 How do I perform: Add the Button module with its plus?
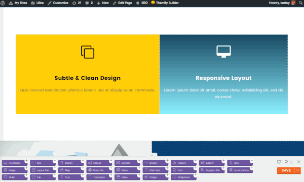[83, 161]
